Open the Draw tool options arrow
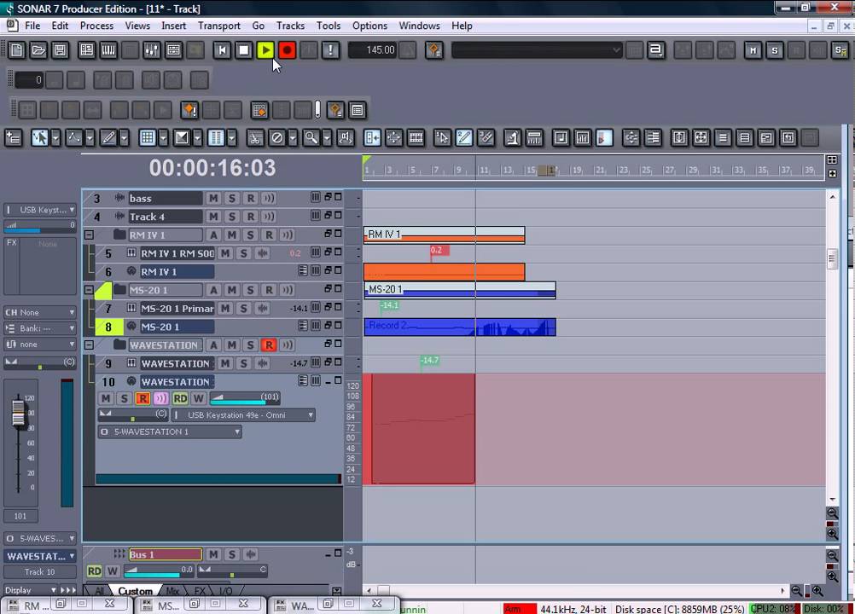The width and height of the screenshot is (855, 614). (x=124, y=138)
